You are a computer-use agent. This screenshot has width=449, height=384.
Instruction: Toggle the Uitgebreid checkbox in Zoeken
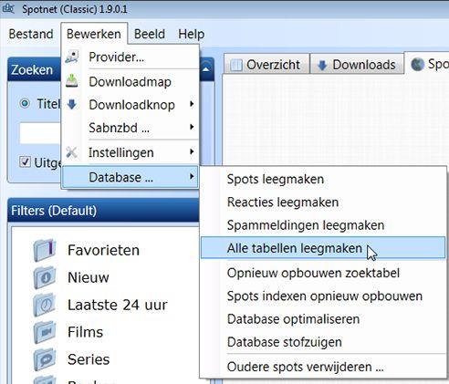pos(25,161)
